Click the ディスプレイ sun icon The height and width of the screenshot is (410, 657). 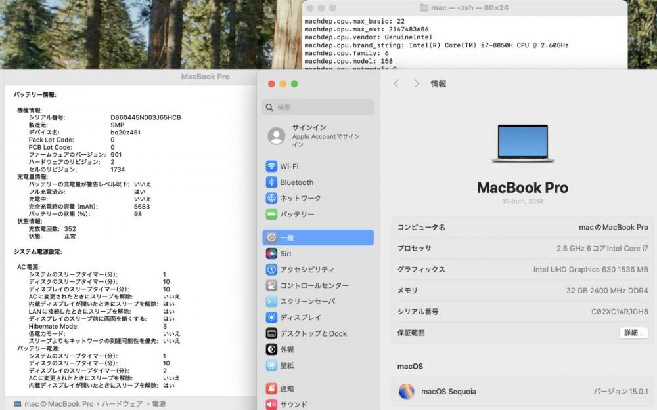[271, 318]
